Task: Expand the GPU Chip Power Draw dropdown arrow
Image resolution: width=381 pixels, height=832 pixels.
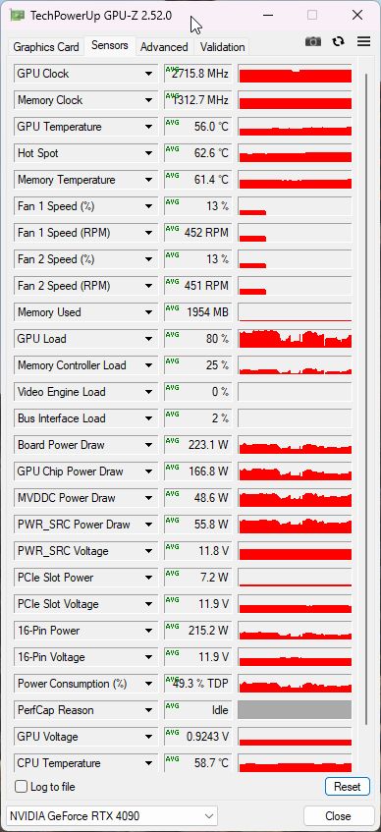Action: point(148,471)
